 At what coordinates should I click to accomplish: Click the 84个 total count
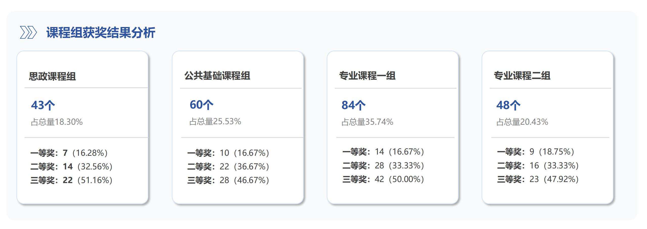[353, 105]
